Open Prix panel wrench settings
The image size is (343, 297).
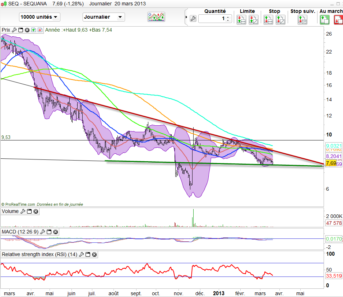point(14,30)
